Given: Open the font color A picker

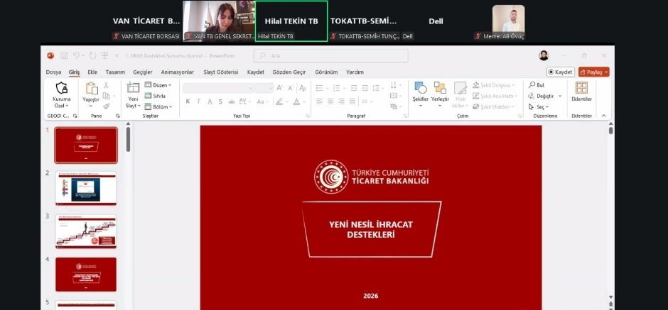Looking at the screenshot, I should 296,101.
